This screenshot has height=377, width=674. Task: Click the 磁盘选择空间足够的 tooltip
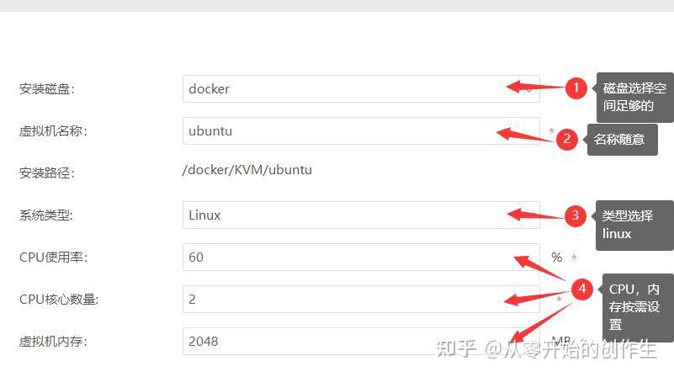pos(635,97)
